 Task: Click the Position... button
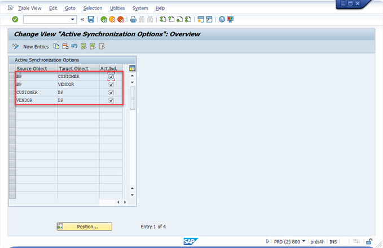click(x=85, y=227)
